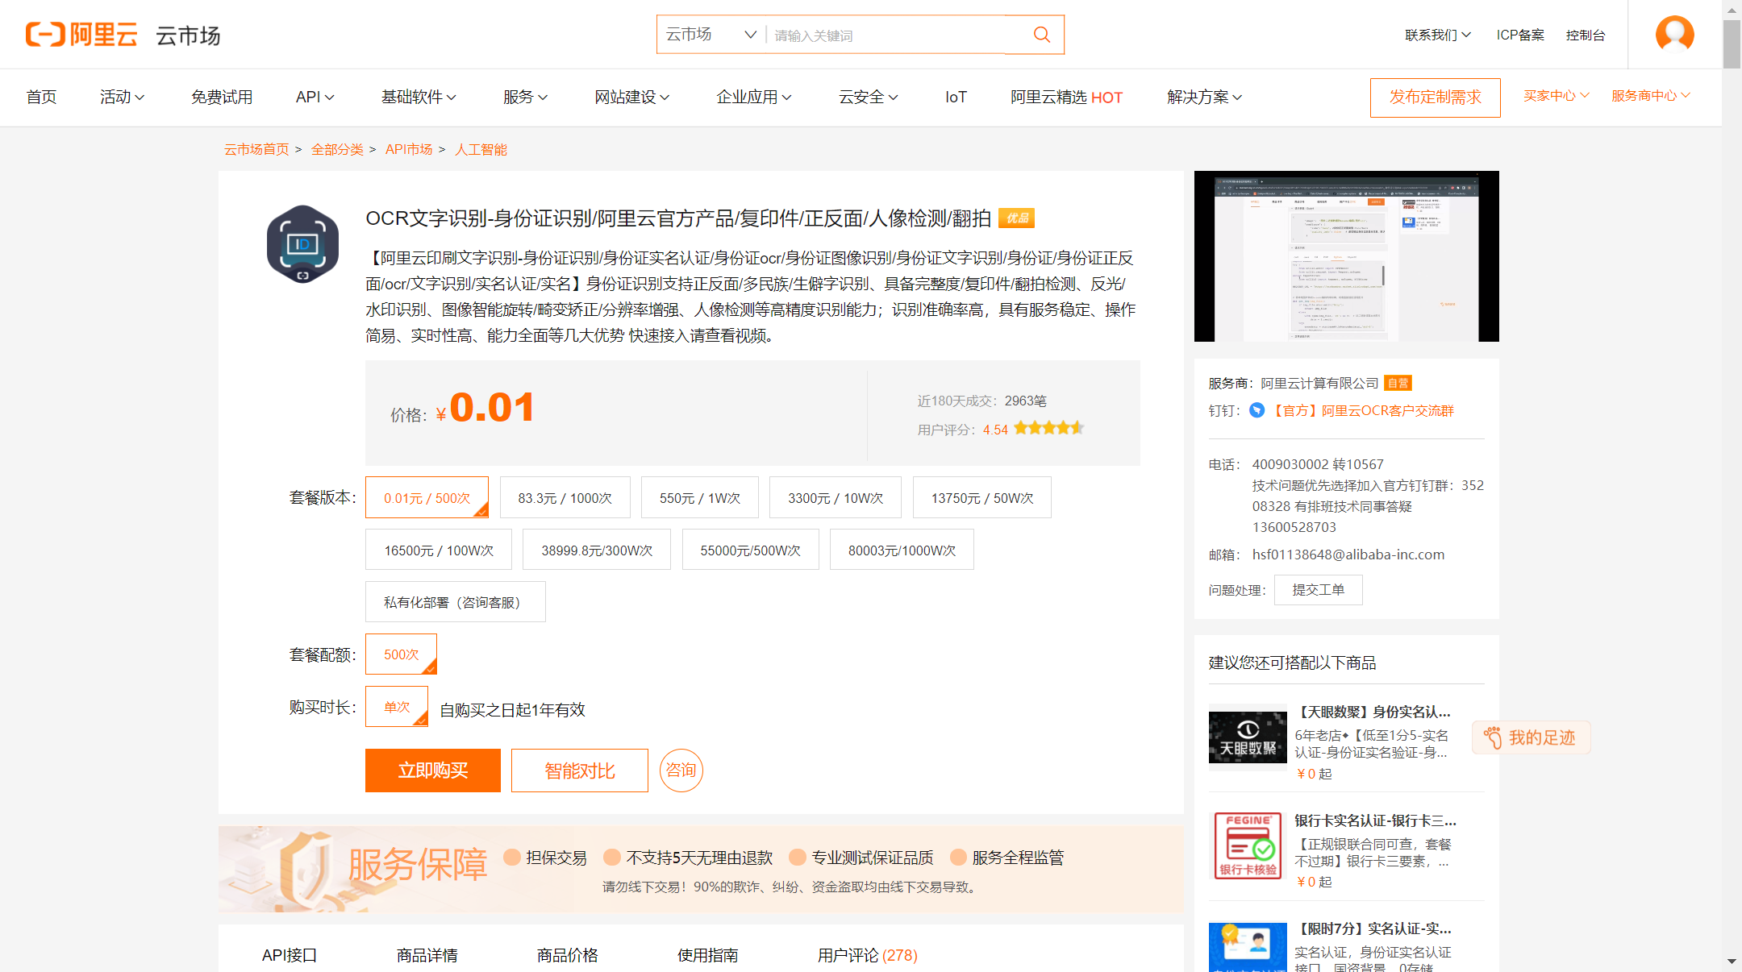Switch to the API接口 tab
This screenshot has width=1742, height=972.
289,955
